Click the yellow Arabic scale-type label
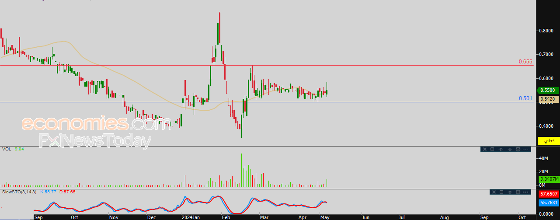The width and height of the screenshot is (560, 220). [x=550, y=141]
